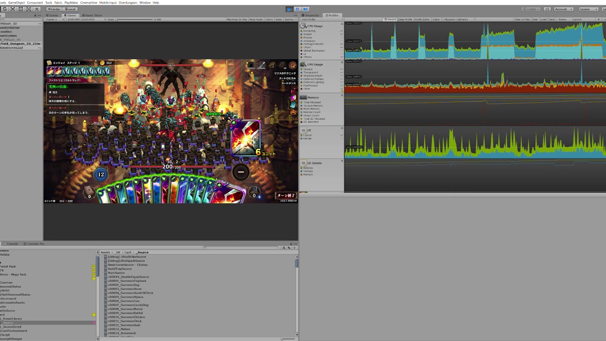Open the Collab dropdown
This screenshot has height=341, width=606.
tap(531, 9)
